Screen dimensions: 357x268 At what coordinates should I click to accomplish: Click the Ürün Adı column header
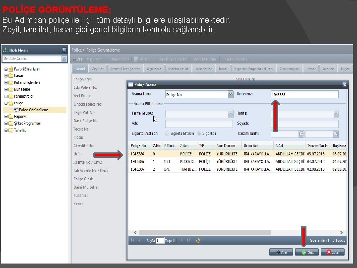click(x=257, y=145)
